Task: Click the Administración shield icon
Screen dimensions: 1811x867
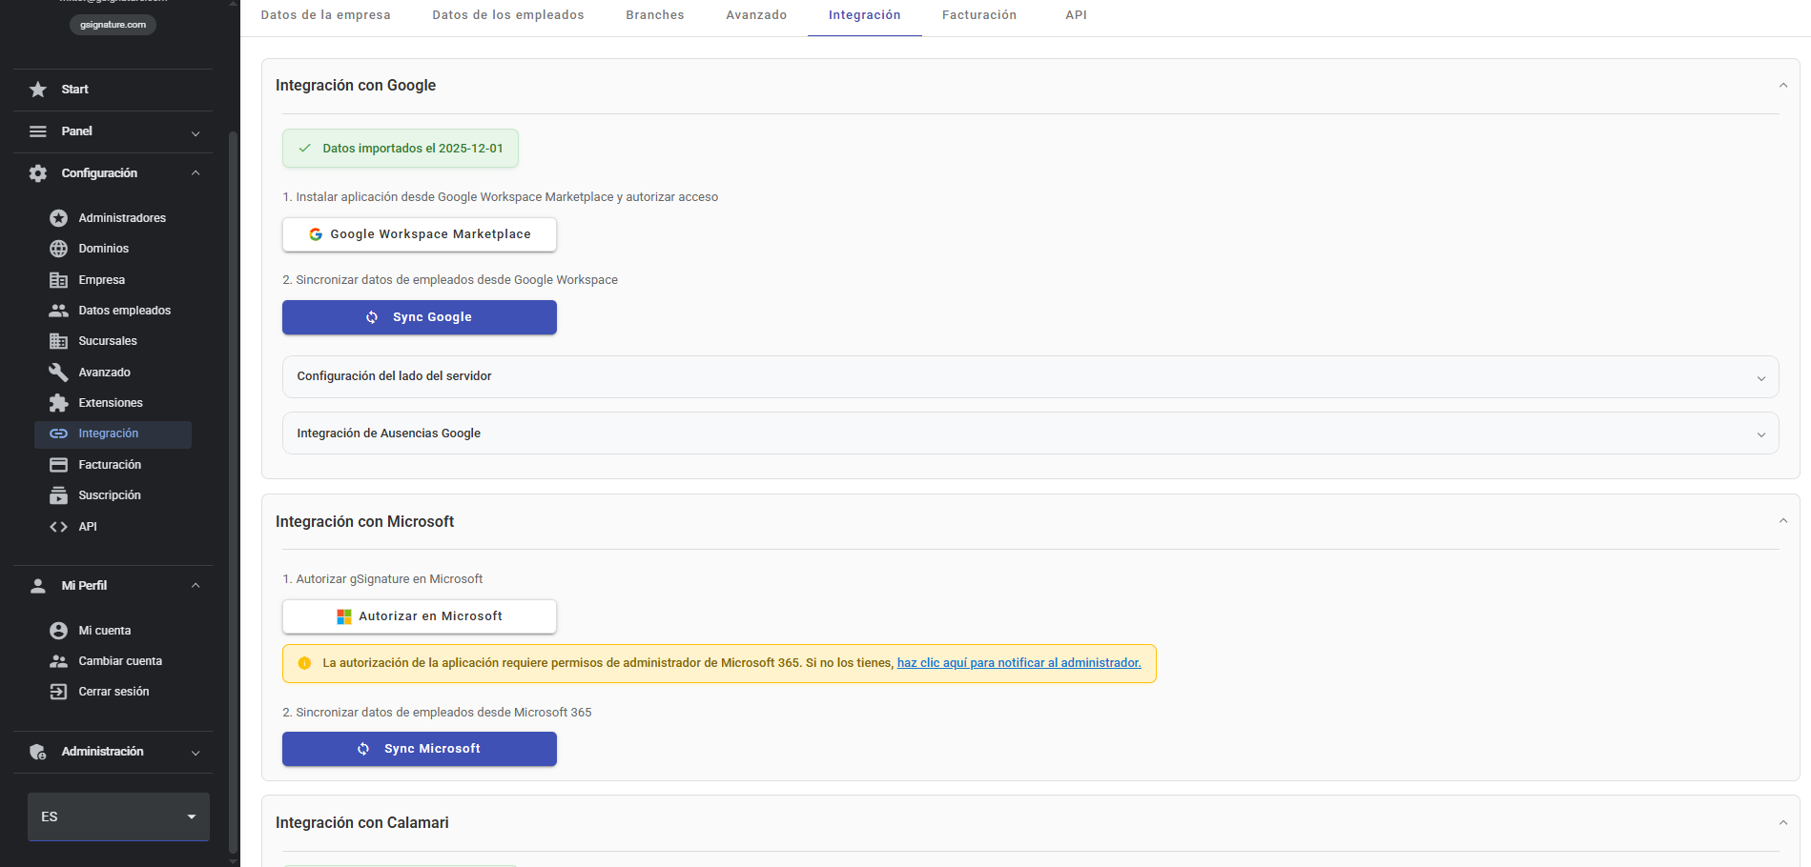Action: coord(38,752)
